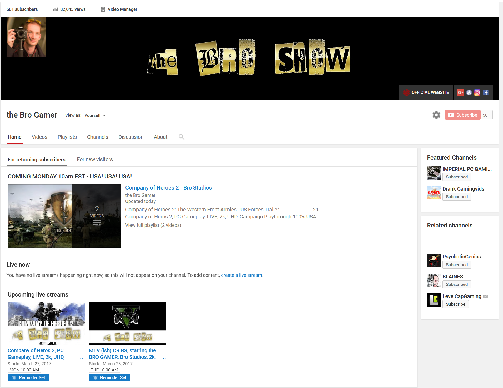Click IMPERIAL PC GAMI... channel name

coord(467,169)
